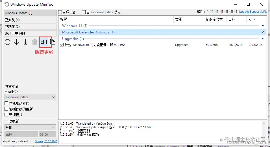Enable 包括替换的更新 checkbox
Screen dimensions: 270x147
coord(6,109)
